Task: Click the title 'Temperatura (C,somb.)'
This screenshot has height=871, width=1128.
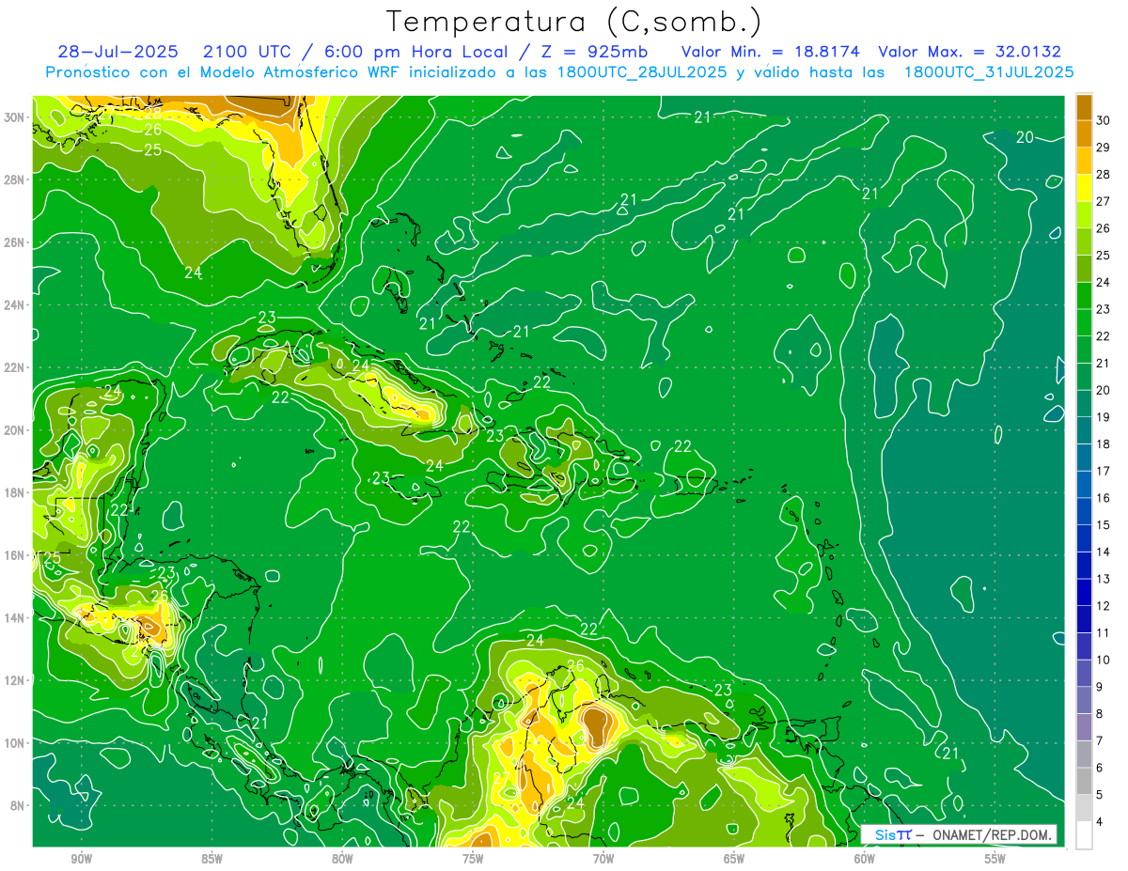Action: coord(574,22)
